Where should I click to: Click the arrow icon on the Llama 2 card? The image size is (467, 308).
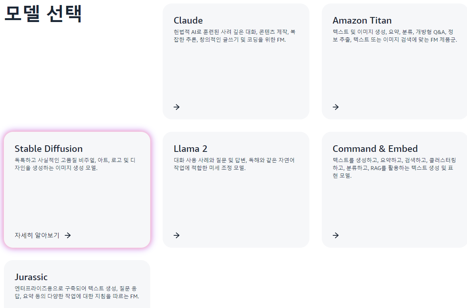point(176,235)
